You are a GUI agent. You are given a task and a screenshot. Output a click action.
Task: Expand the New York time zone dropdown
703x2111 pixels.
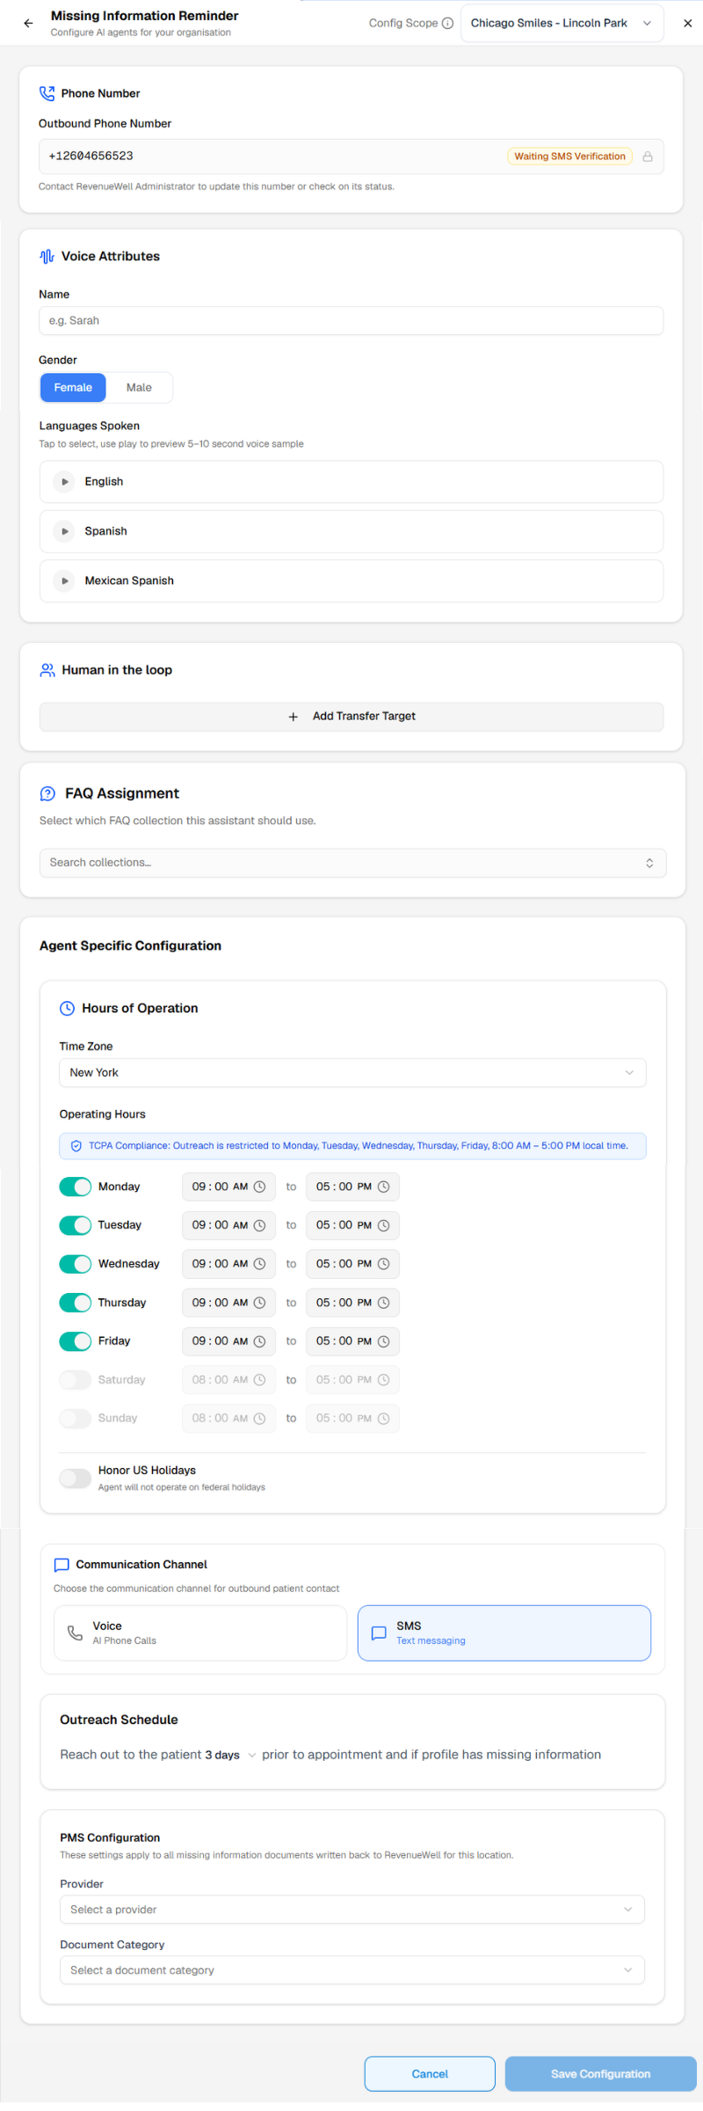(352, 1073)
